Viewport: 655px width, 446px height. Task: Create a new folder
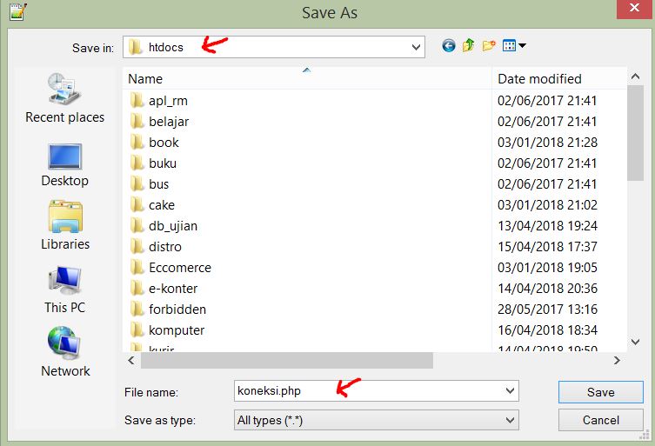tap(489, 45)
